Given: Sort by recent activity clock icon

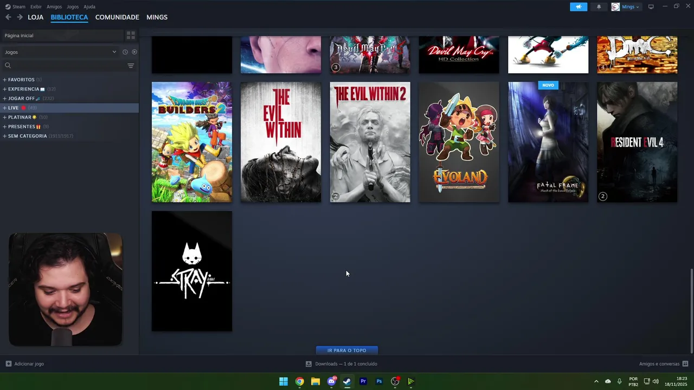Looking at the screenshot, I should pyautogui.click(x=125, y=52).
